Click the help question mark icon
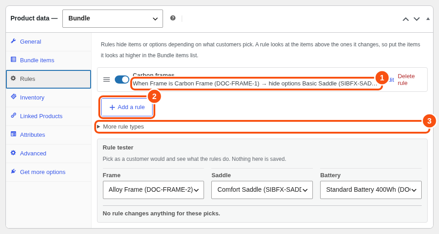This screenshot has width=439, height=234. point(173,18)
